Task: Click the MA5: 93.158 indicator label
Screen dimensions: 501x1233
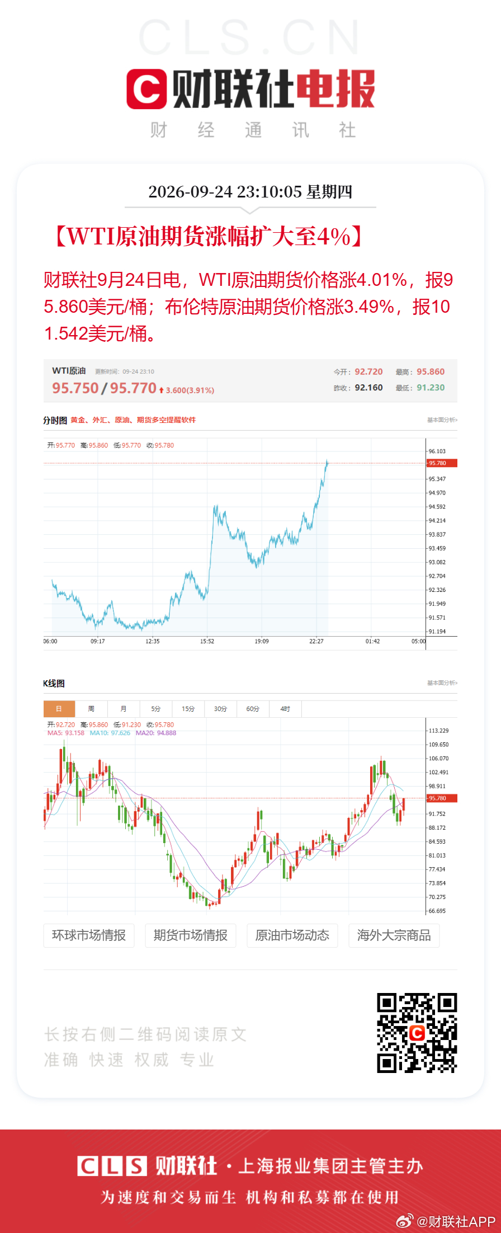Action: coord(66,733)
